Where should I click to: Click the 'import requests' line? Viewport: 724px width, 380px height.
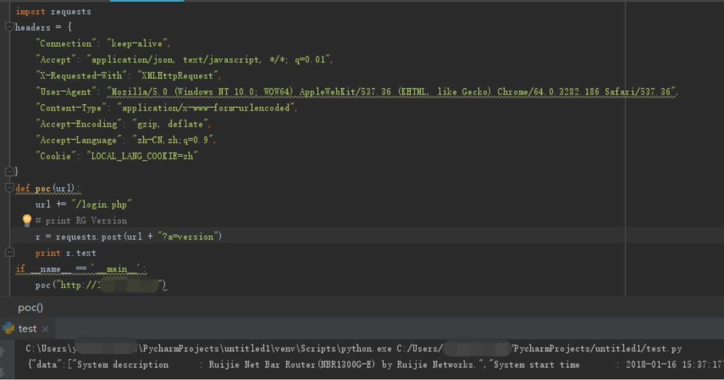tap(53, 11)
